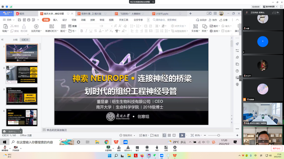This screenshot has height=159, width=284.
Task: Click the Notes (备注) button in status bar
Action: (144, 135)
